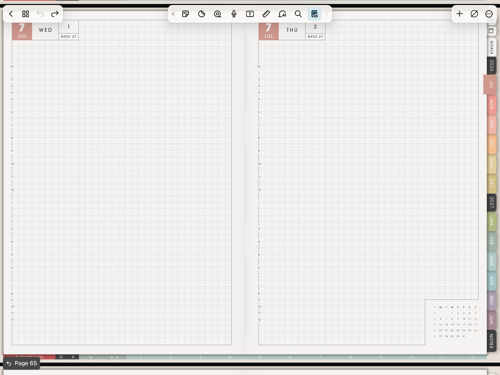Open month 5 in the bottom strip
This screenshot has height=375, width=500.
point(260,357)
